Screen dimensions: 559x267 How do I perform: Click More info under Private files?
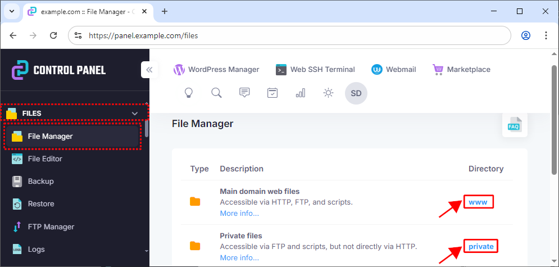pyautogui.click(x=239, y=258)
